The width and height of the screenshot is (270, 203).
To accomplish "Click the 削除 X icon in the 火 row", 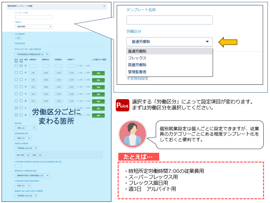I will click(x=85, y=80).
